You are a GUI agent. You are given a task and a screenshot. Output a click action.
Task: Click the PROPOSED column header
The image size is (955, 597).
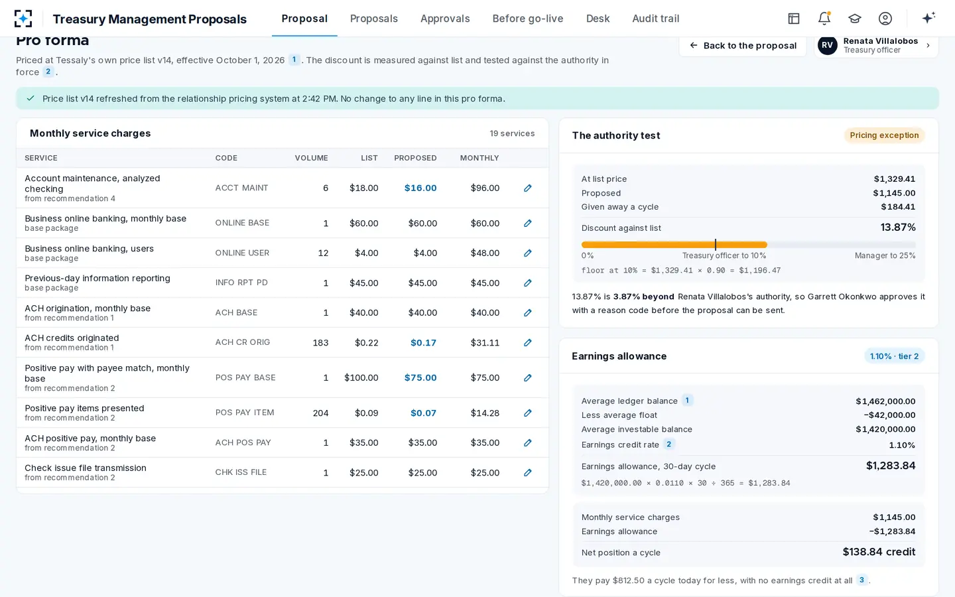415,158
